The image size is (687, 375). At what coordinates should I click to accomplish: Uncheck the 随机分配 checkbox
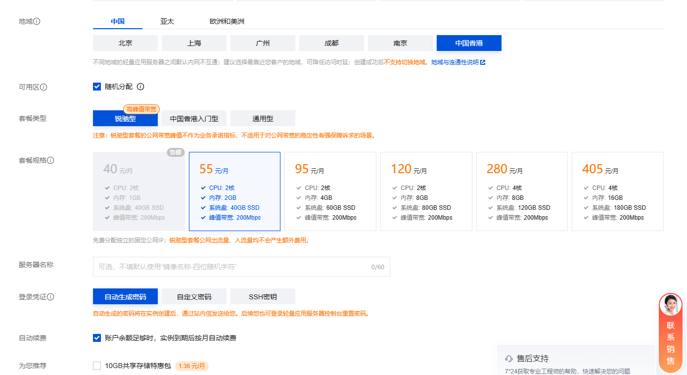tap(97, 87)
